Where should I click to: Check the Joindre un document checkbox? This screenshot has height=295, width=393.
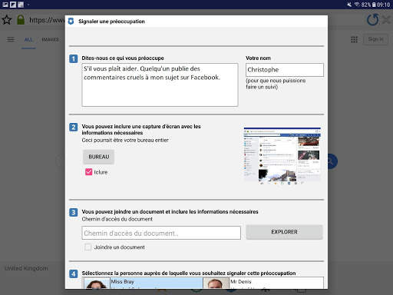point(88,247)
